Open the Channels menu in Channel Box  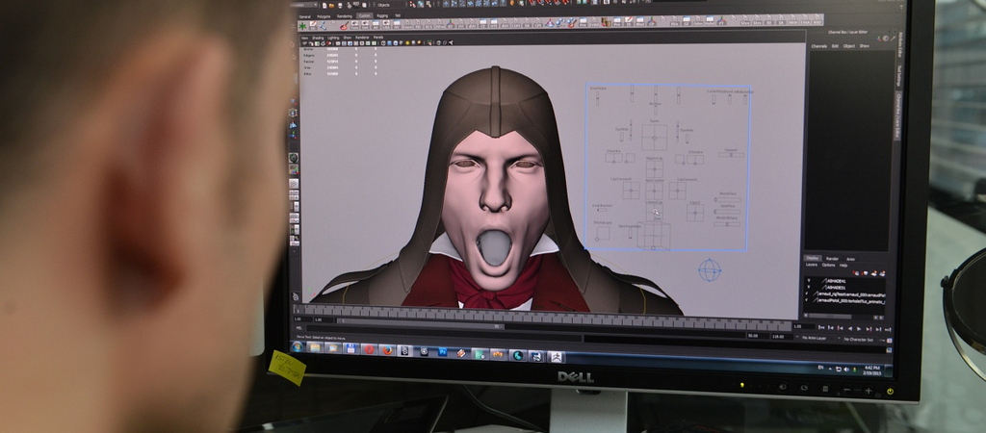click(x=819, y=46)
